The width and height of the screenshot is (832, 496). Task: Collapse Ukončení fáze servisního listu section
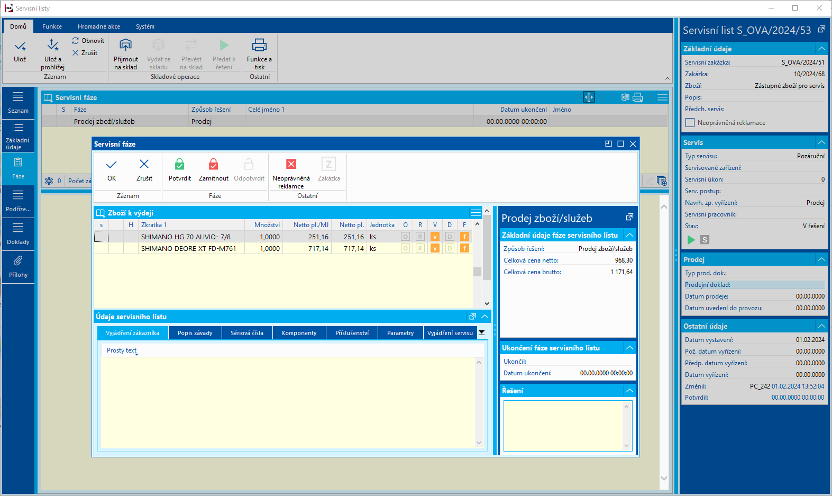pos(629,348)
